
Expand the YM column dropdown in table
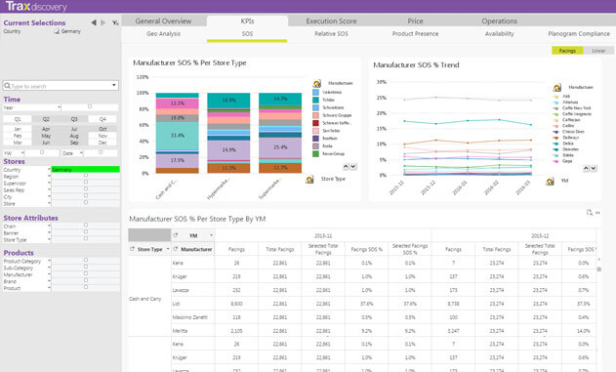point(211,235)
